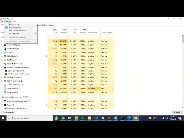Click the Background processes (103) heading
The image size is (184, 138).
tap(15, 97)
